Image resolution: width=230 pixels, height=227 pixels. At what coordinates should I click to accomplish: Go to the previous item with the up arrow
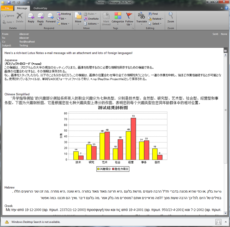coord(24,2)
